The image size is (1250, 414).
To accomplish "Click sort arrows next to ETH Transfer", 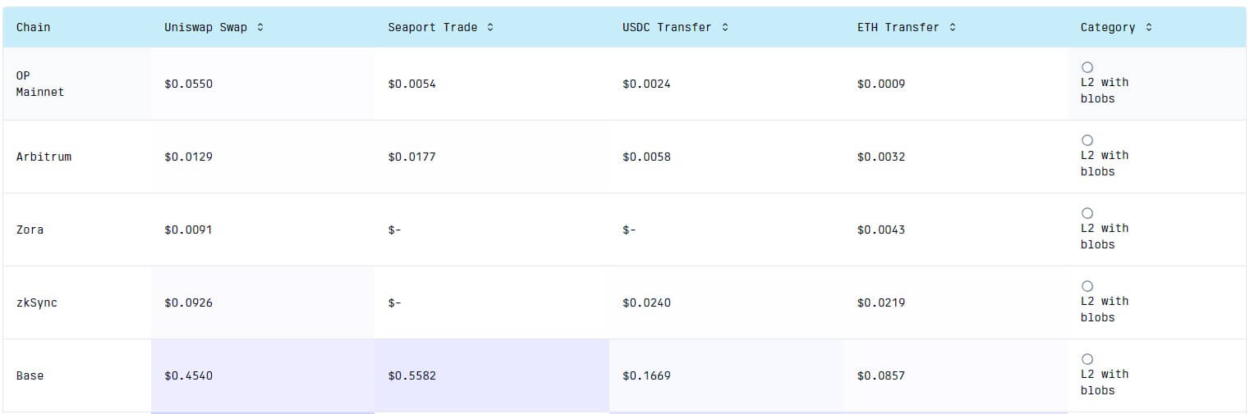I will click(953, 27).
